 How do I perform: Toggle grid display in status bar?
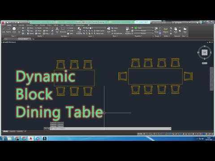tap(144, 134)
